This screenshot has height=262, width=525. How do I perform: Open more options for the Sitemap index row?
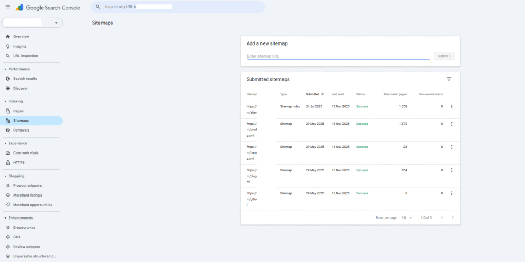click(x=451, y=106)
